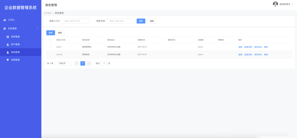
Task: Go to previous page arrow
Action: coord(76,63)
